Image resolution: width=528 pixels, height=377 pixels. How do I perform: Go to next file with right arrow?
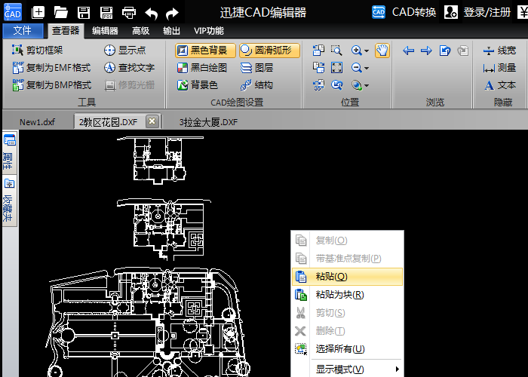[x=427, y=51]
